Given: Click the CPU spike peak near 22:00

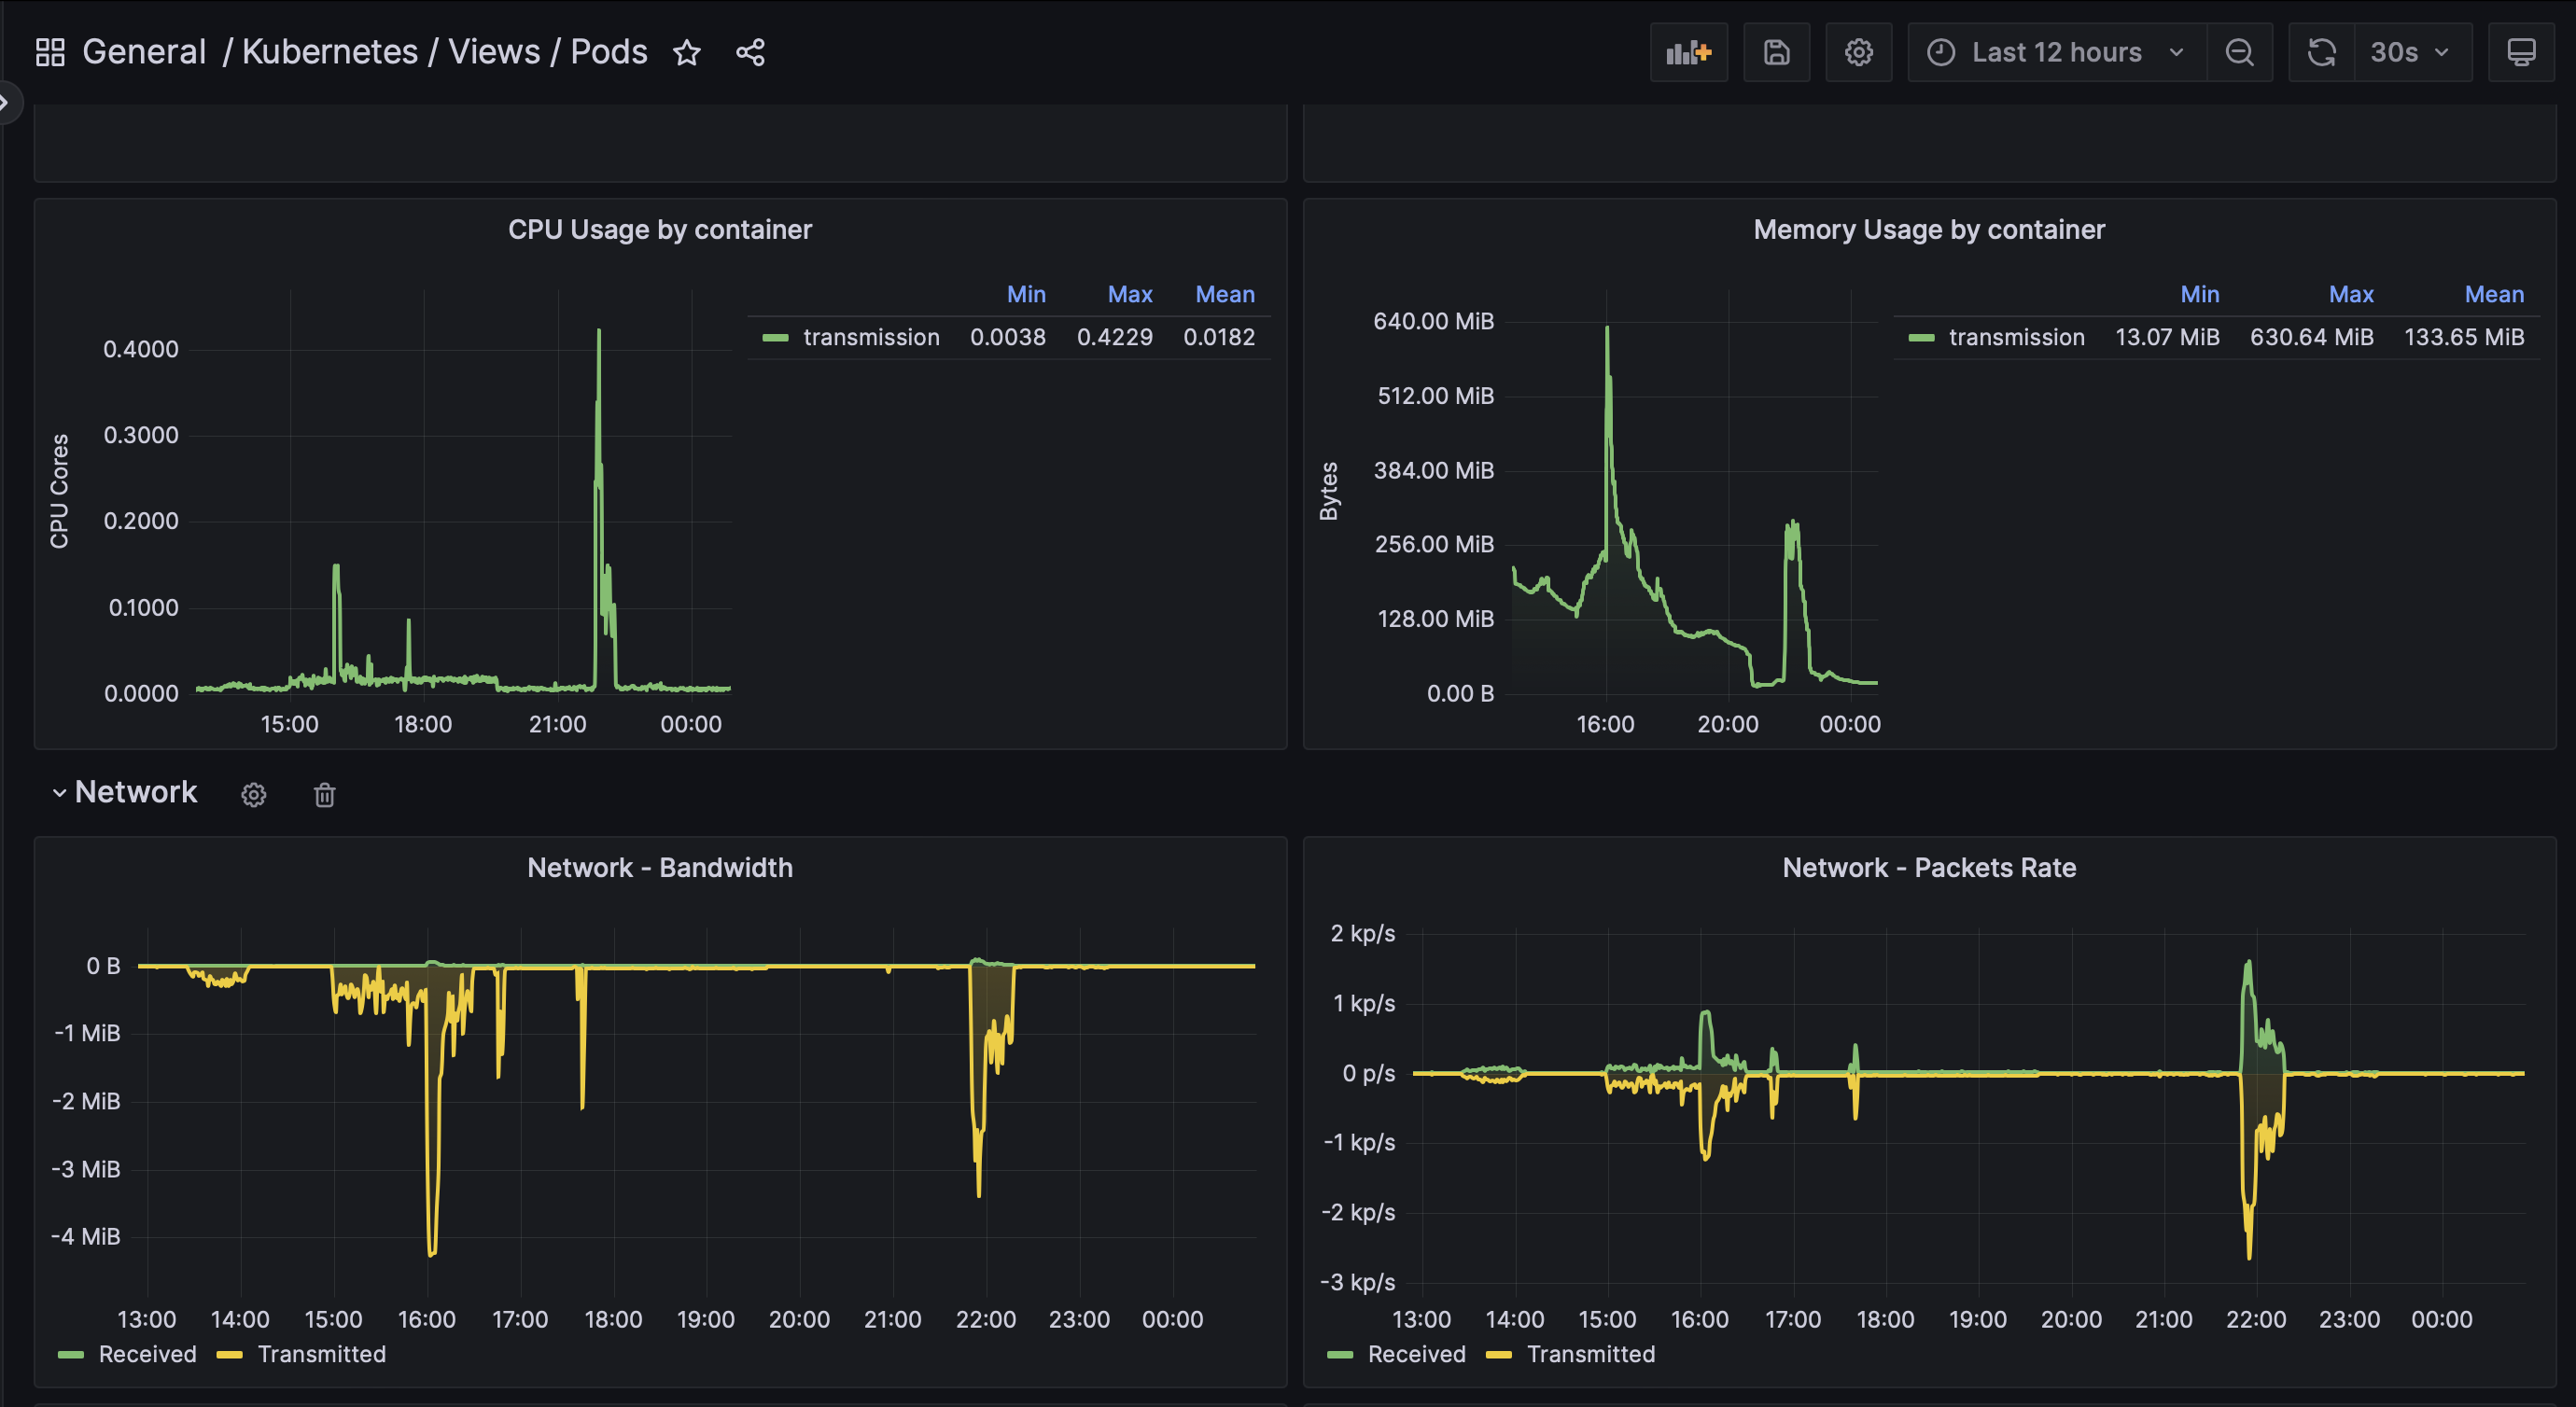Looking at the screenshot, I should pyautogui.click(x=599, y=331).
